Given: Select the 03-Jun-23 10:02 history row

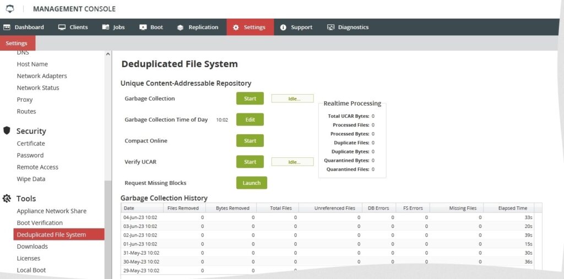Looking at the screenshot, I should tap(327, 227).
